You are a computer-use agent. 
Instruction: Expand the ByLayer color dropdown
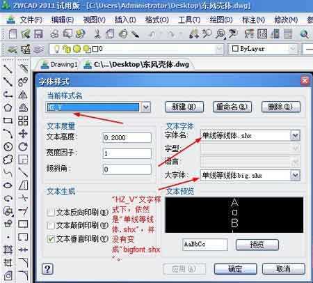click(293, 49)
